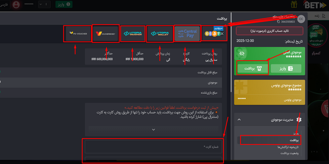Click the شماره کارت input field

pyautogui.click(x=153, y=147)
